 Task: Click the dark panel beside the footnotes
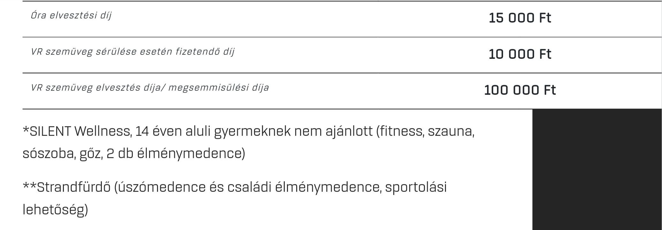click(597, 169)
